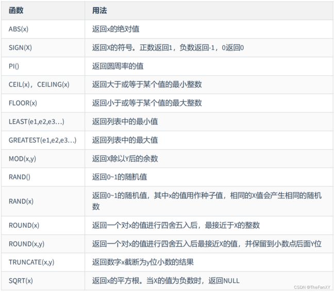Screen dimensions: 335x292
Task: Click the text 返回数字x截断为y位小数的结果
Action: (143, 262)
